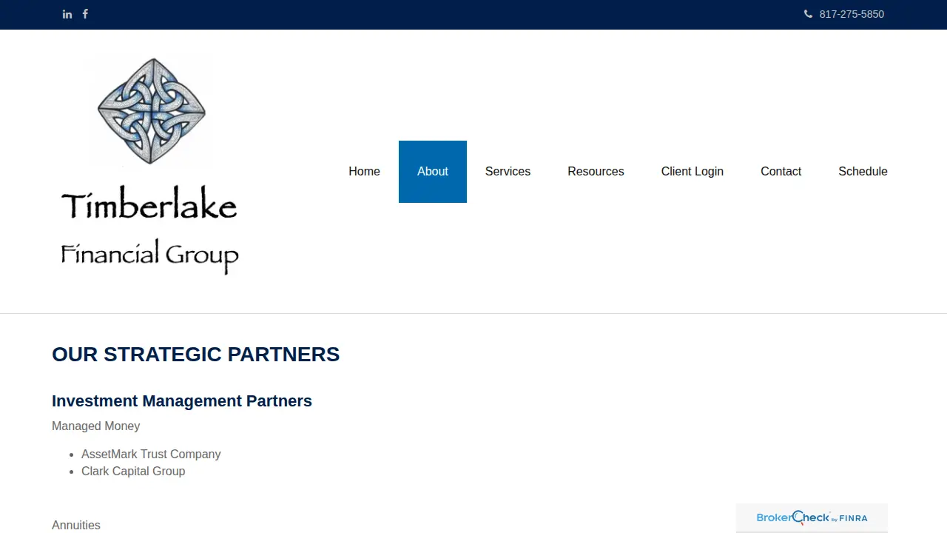The height and width of the screenshot is (533, 947).
Task: Go to the Home menu item
Action: (x=364, y=172)
